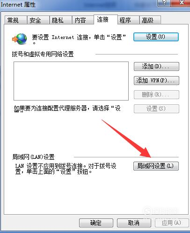Viewport: 190px width, 233px height.
Task: Click 取消 to cancel
Action: tap(134, 223)
